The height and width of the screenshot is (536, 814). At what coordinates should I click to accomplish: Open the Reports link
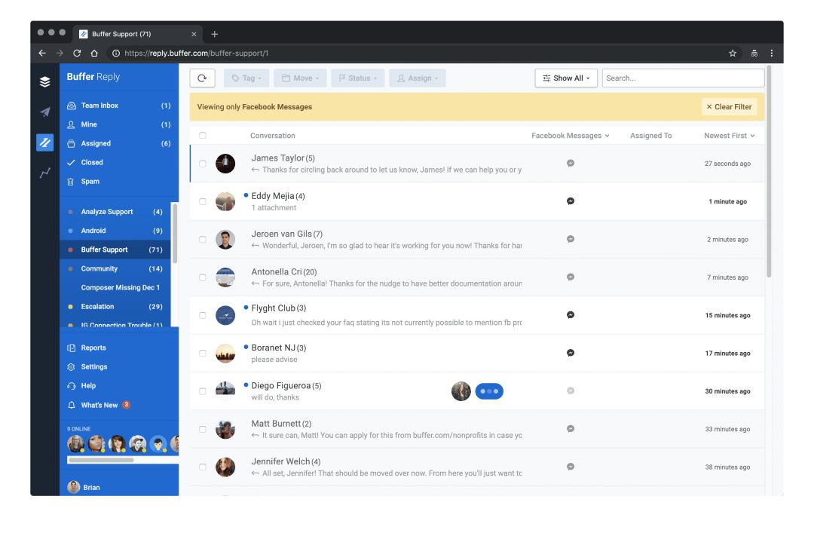click(93, 348)
